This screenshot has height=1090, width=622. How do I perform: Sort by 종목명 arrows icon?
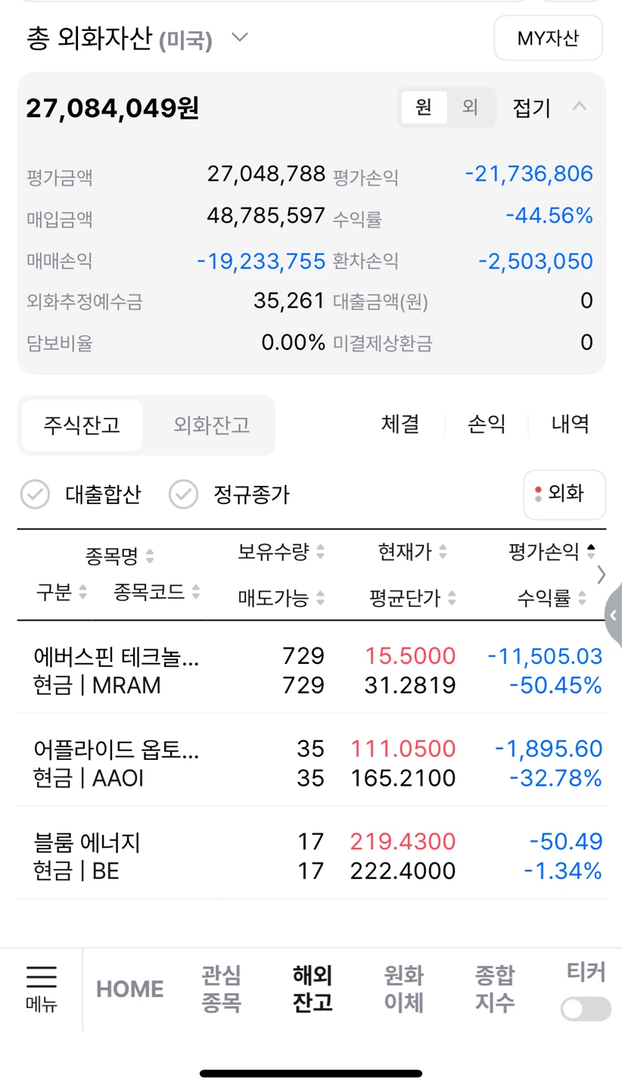[x=150, y=557]
